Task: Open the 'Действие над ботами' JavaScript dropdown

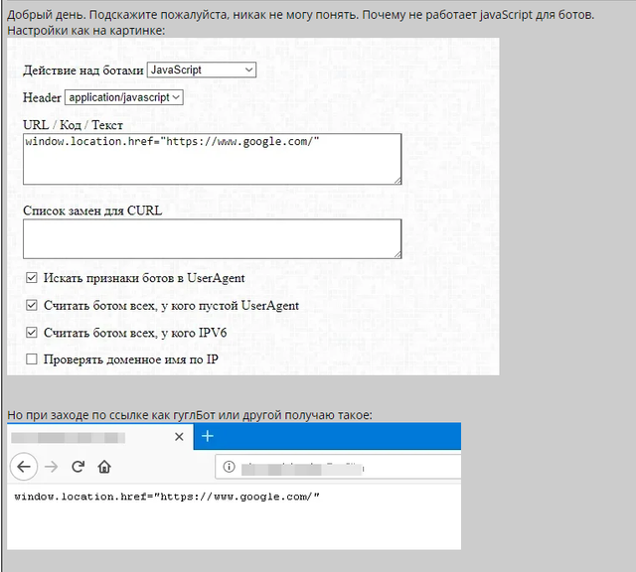Action: 201,71
